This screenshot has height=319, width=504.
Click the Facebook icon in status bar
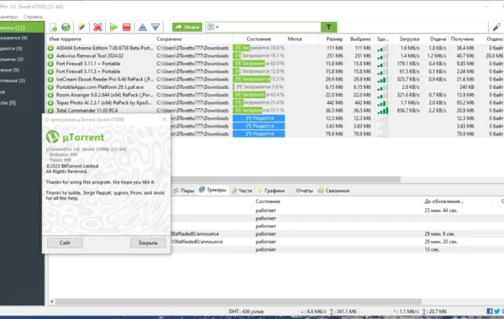pos(490,311)
